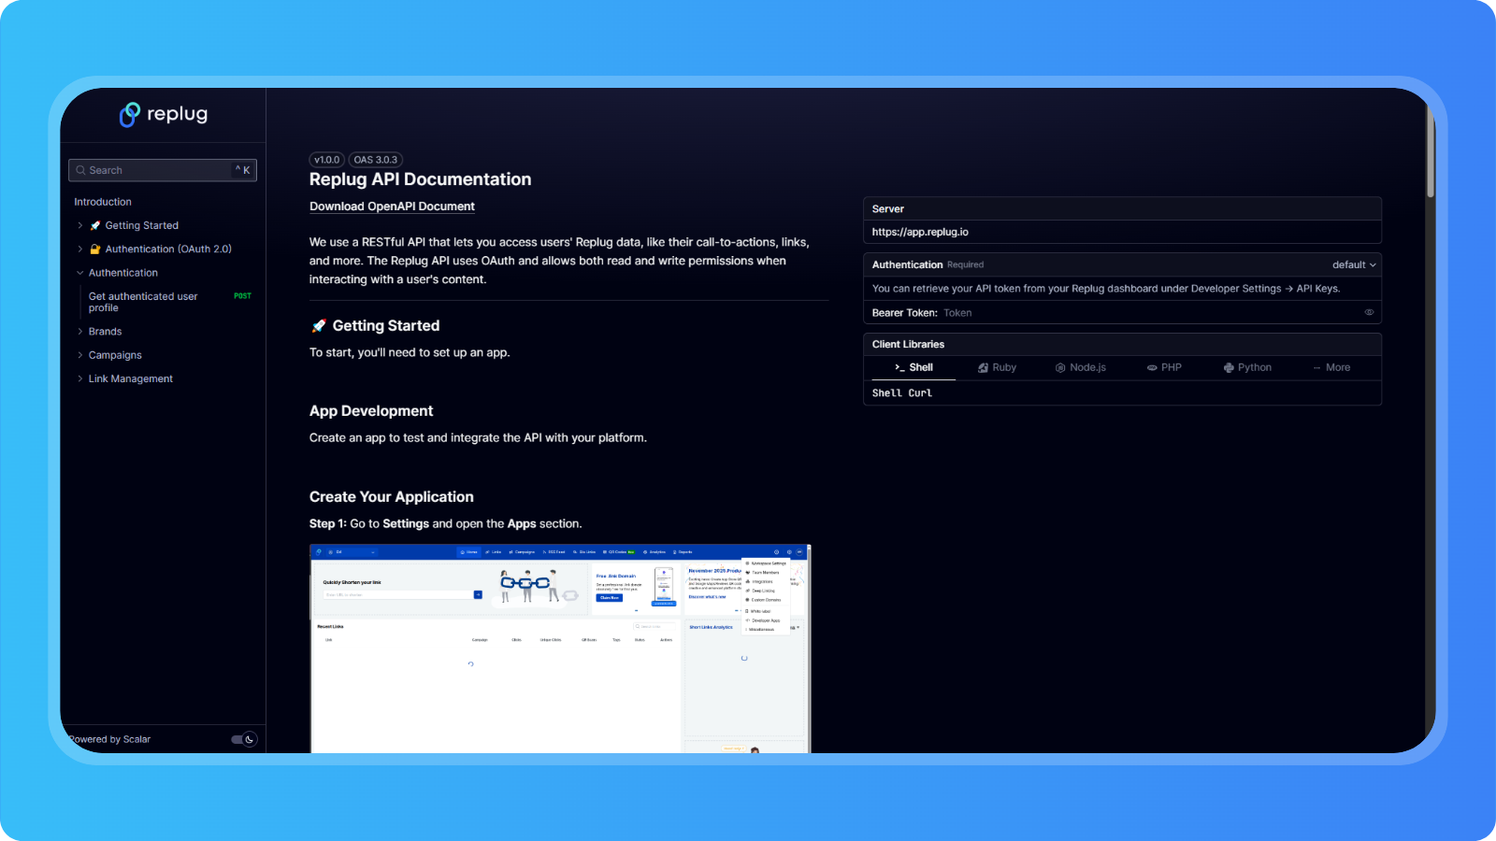The width and height of the screenshot is (1496, 841).
Task: Open the default authentication dropdown
Action: click(1353, 265)
